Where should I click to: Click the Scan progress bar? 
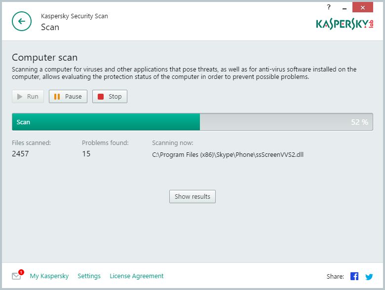pyautogui.click(x=192, y=122)
